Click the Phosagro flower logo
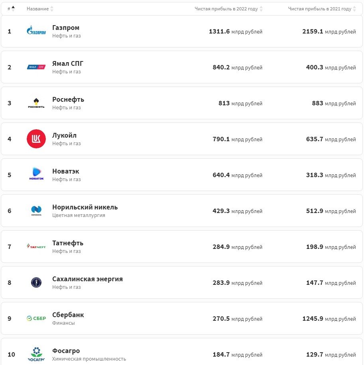The width and height of the screenshot is (364, 365). pos(36,354)
